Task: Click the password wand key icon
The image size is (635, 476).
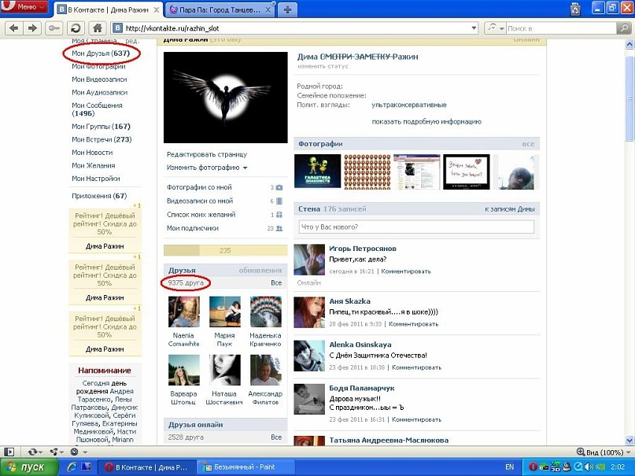Action: coord(54,28)
